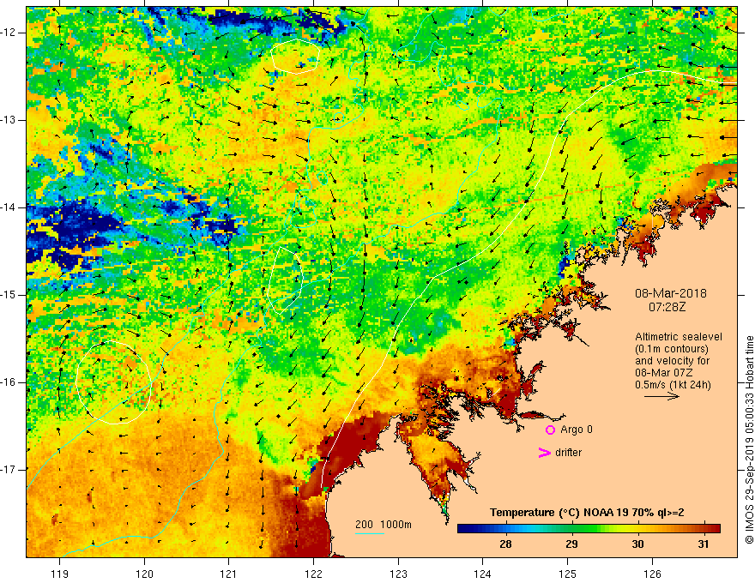Click longitude label 122
Screen dimensions: 755x583
(313, 574)
